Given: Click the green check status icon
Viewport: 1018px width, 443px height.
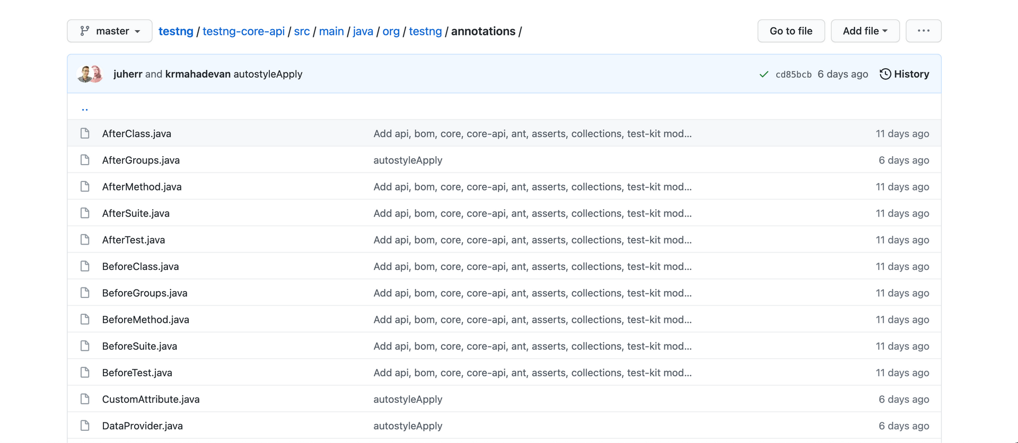Looking at the screenshot, I should tap(764, 74).
